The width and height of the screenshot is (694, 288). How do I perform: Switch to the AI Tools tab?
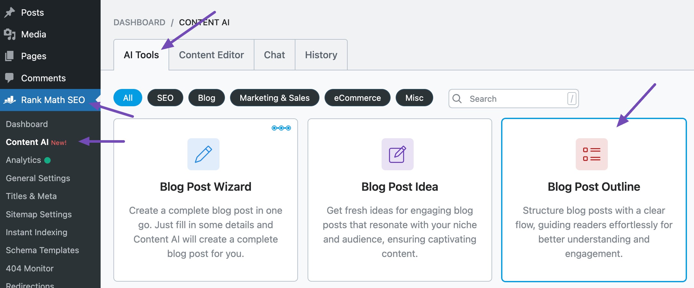point(141,55)
